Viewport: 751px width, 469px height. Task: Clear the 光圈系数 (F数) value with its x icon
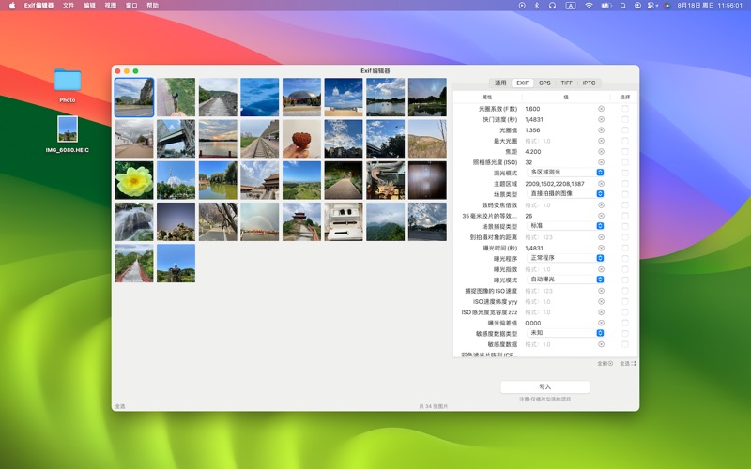tap(601, 109)
